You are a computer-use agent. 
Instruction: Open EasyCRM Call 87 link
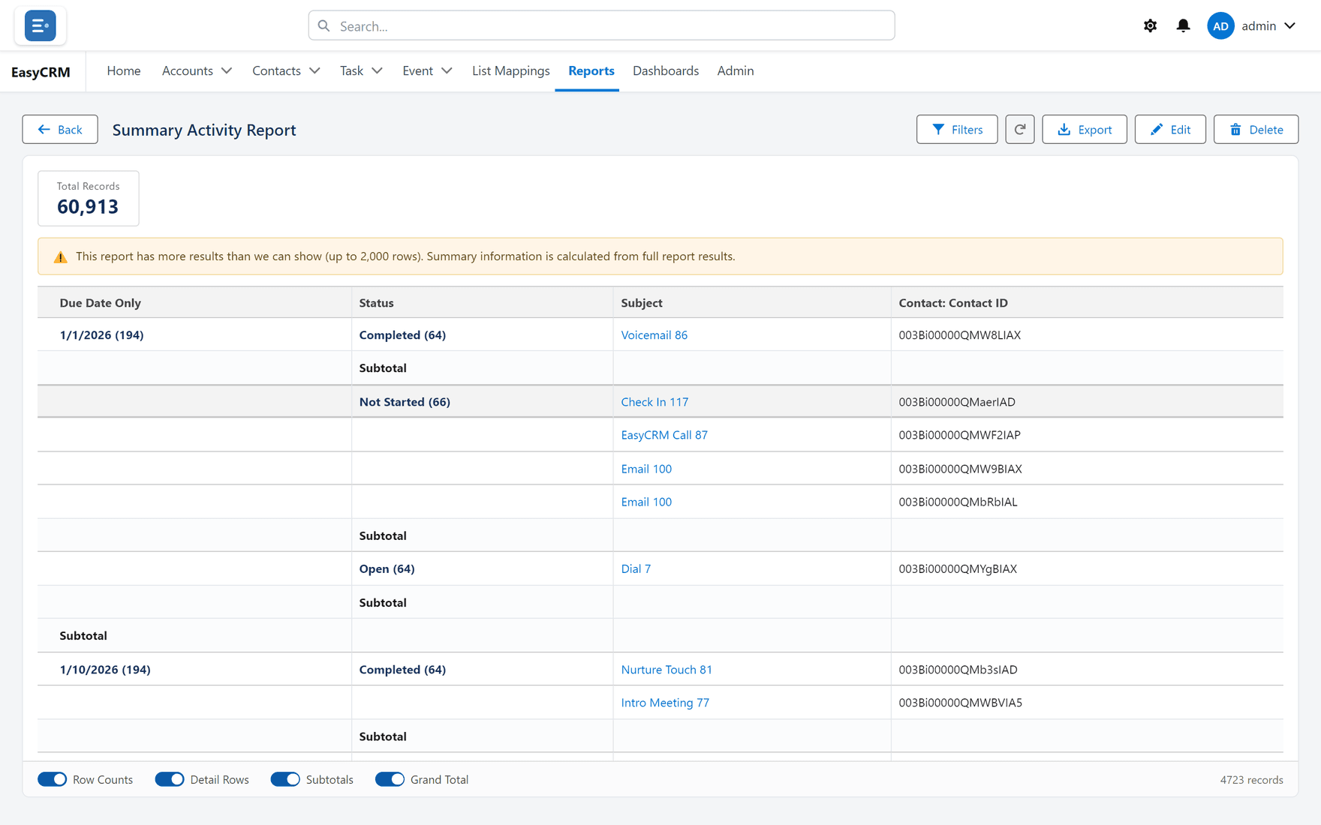point(664,435)
